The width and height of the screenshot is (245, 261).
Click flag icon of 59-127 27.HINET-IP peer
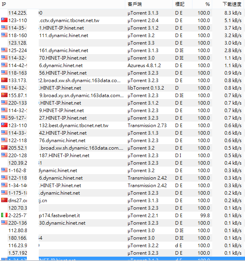pos(4,118)
